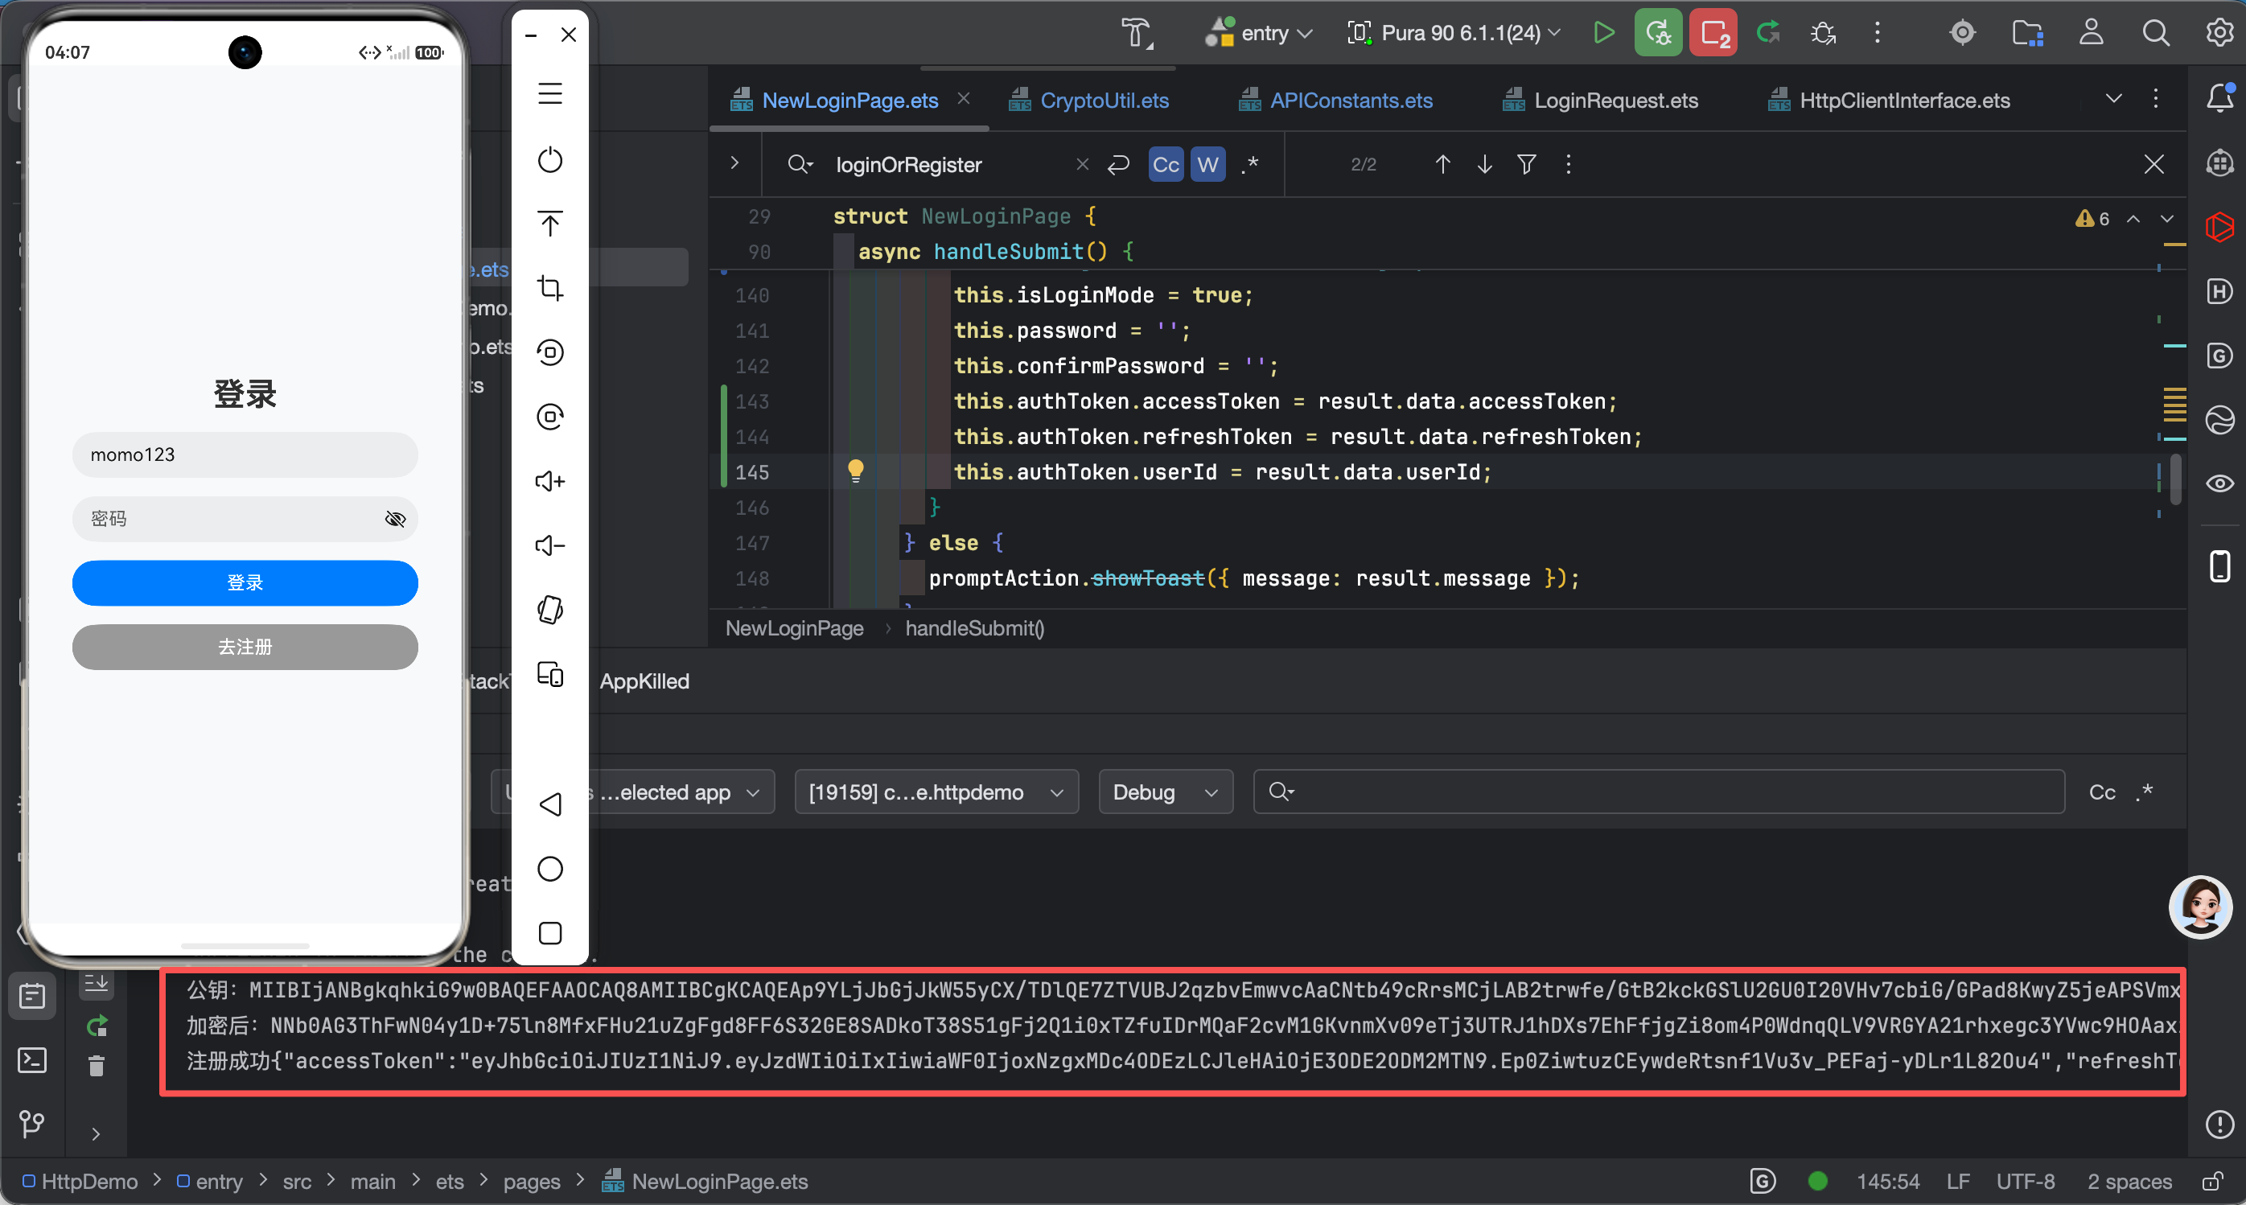
Task: Tap the grey 去注册 register button in emulator
Action: coord(245,647)
